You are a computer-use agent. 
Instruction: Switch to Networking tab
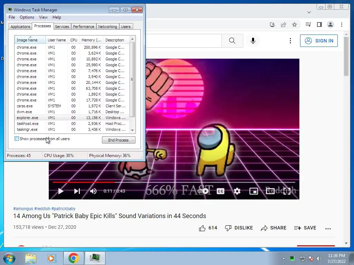[x=108, y=27]
